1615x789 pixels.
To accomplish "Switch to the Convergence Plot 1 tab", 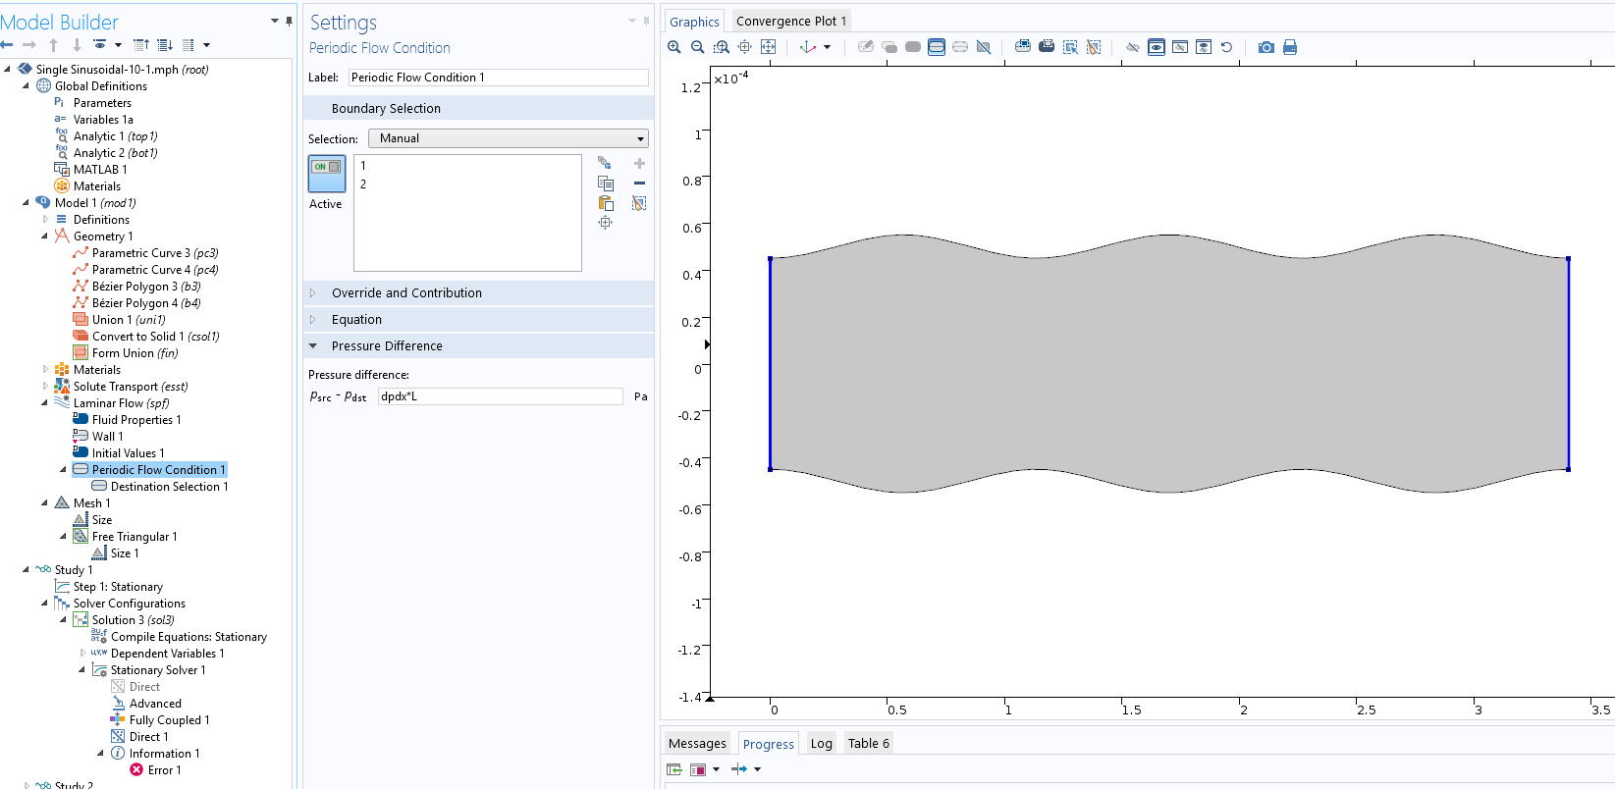I will [790, 22].
